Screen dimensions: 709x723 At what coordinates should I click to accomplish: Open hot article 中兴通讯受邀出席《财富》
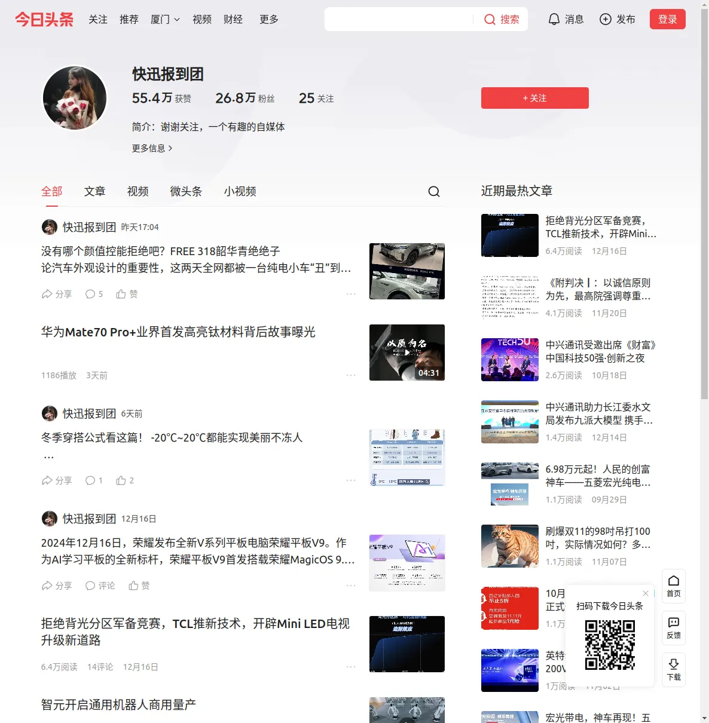[601, 352]
